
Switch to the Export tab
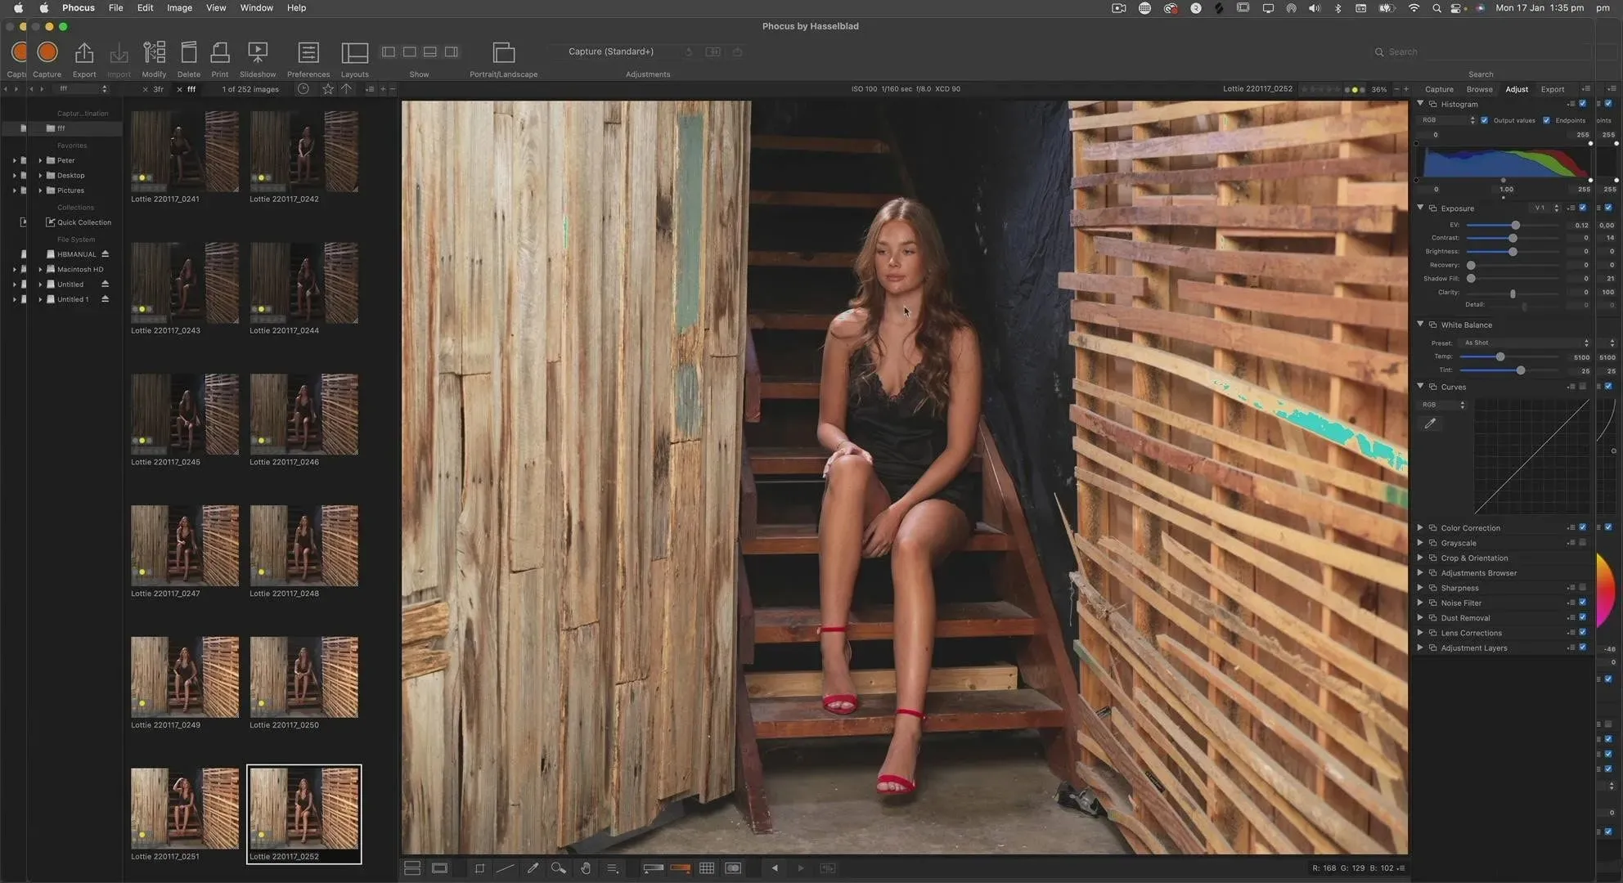1552,89
